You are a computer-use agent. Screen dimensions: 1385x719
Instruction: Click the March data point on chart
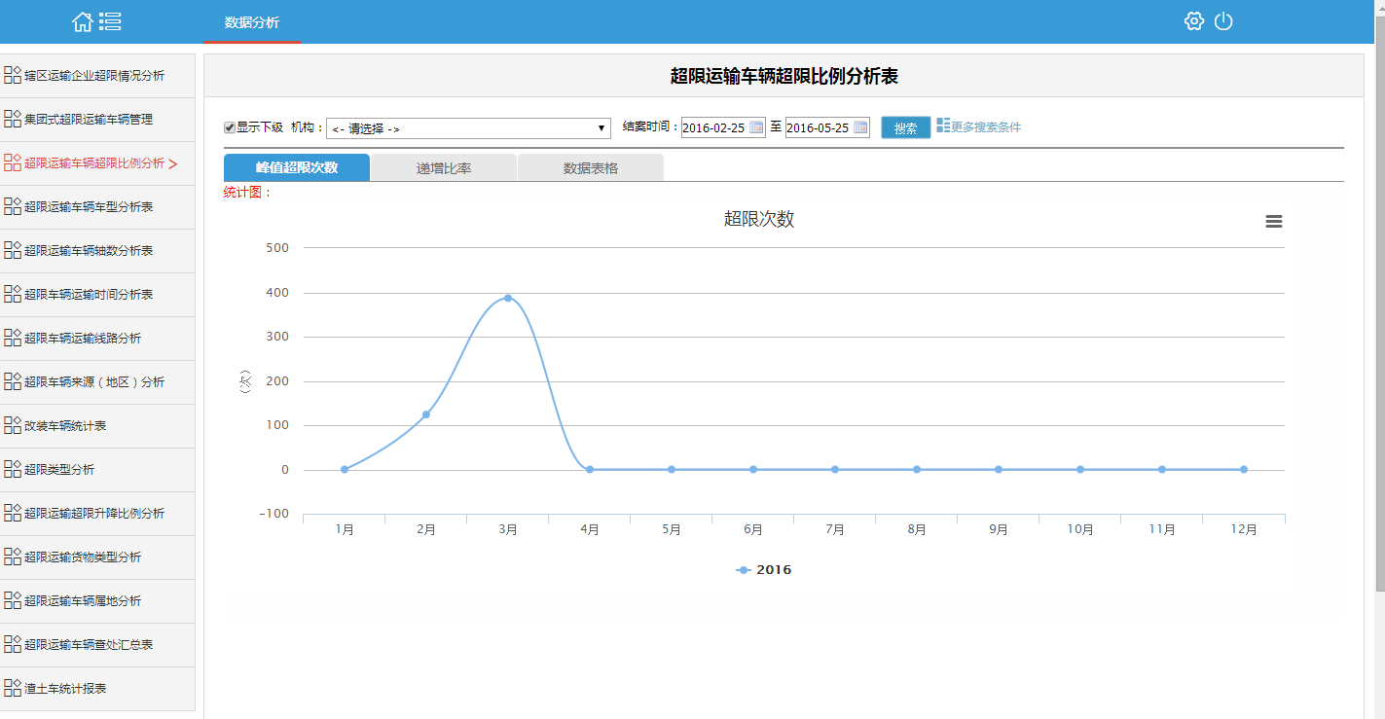click(508, 298)
